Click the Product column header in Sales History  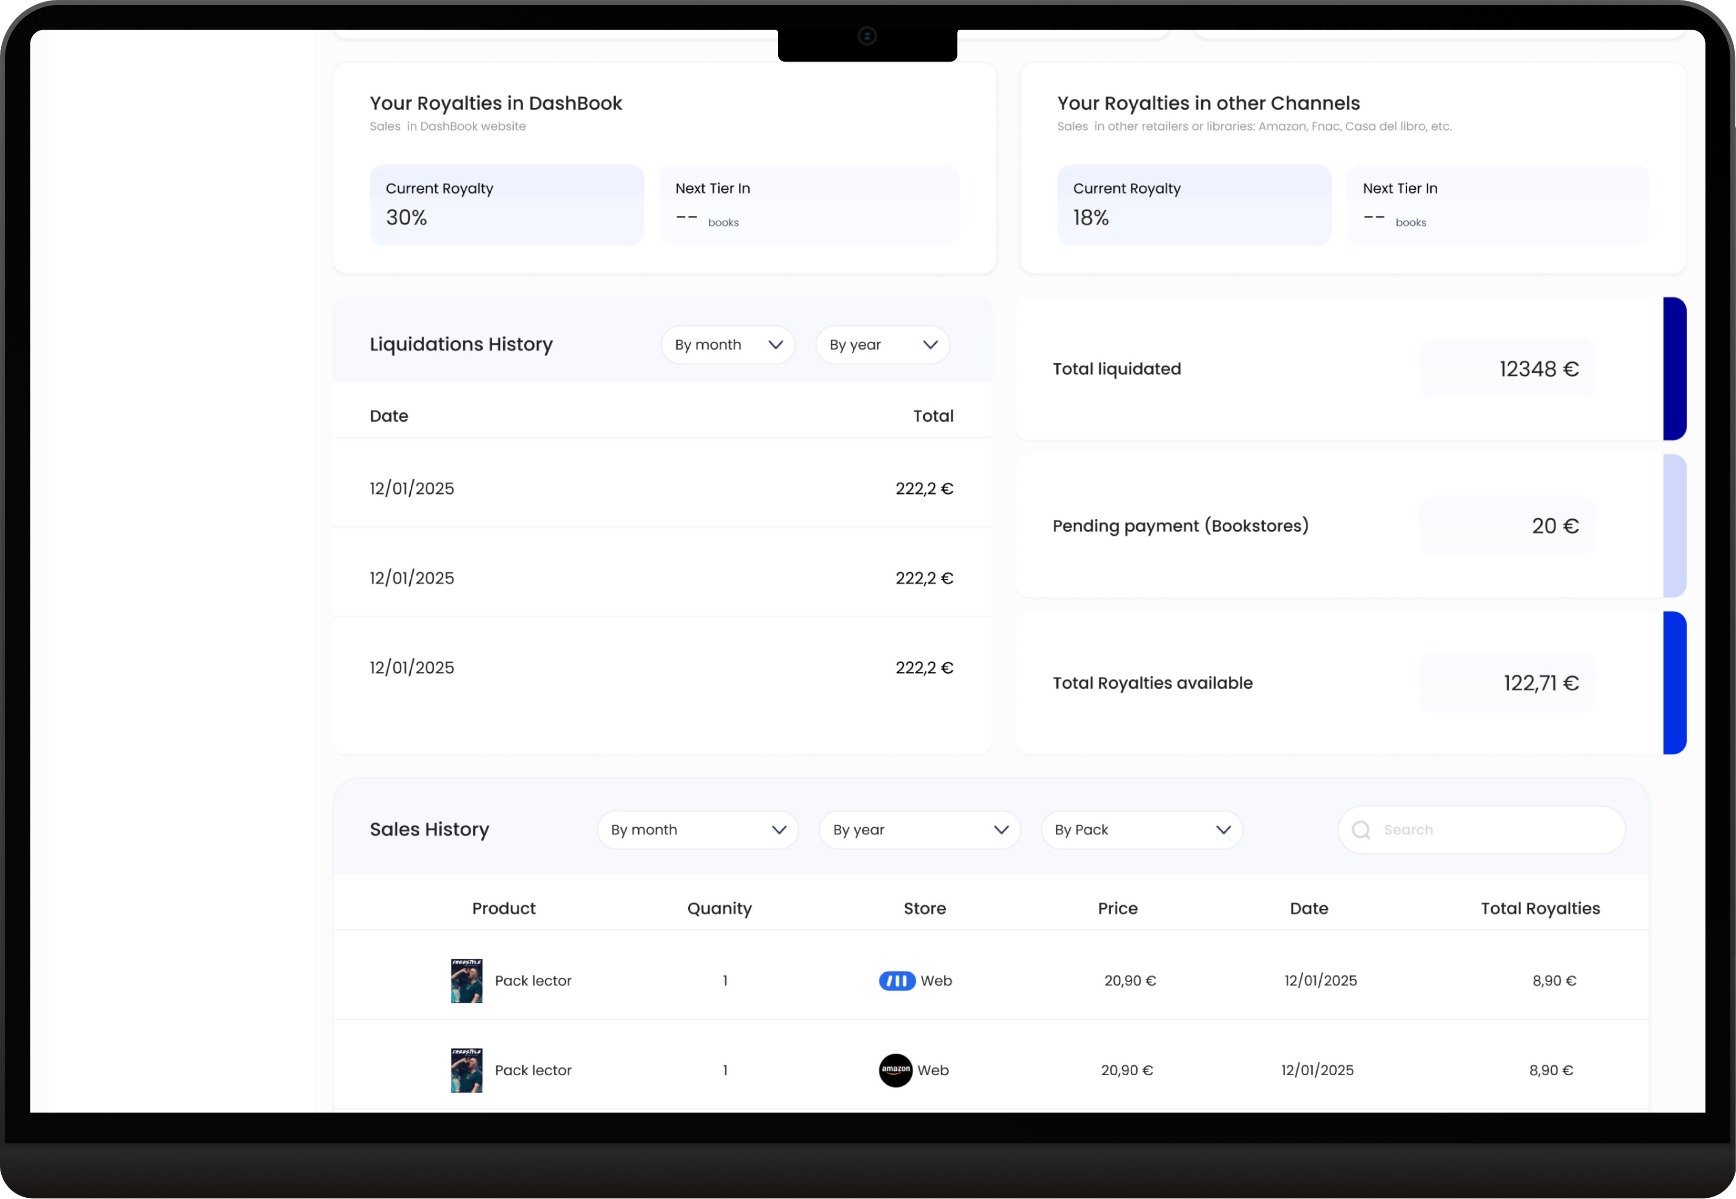[504, 909]
